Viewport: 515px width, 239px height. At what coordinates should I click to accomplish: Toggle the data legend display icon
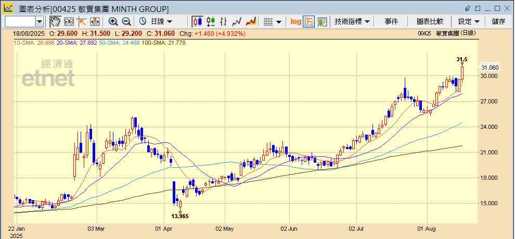tap(308, 22)
